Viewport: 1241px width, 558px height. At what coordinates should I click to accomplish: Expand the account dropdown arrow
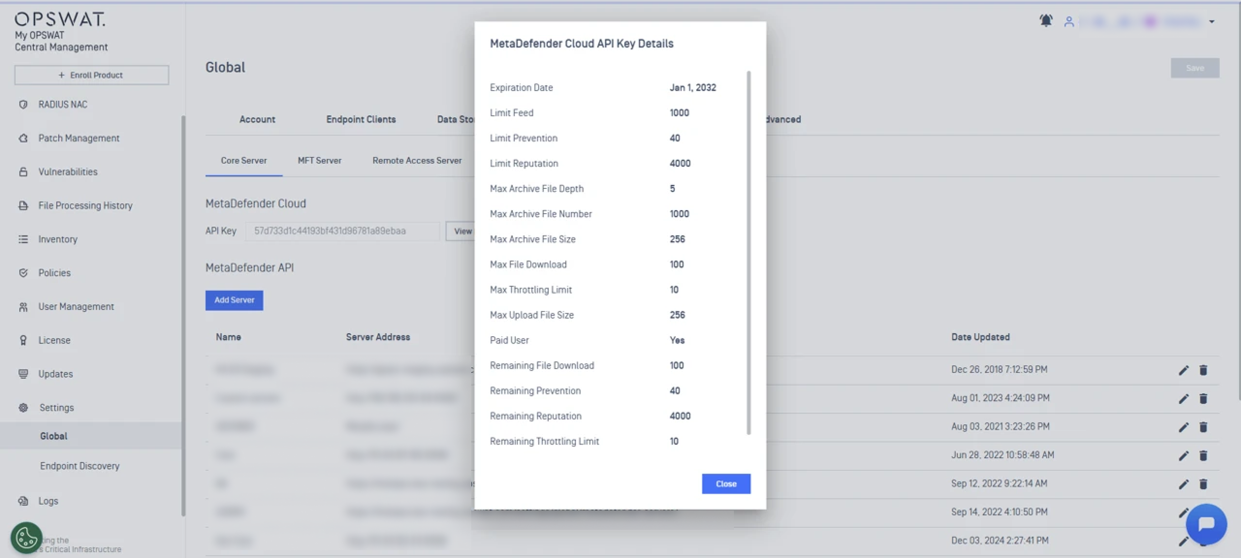point(1211,22)
